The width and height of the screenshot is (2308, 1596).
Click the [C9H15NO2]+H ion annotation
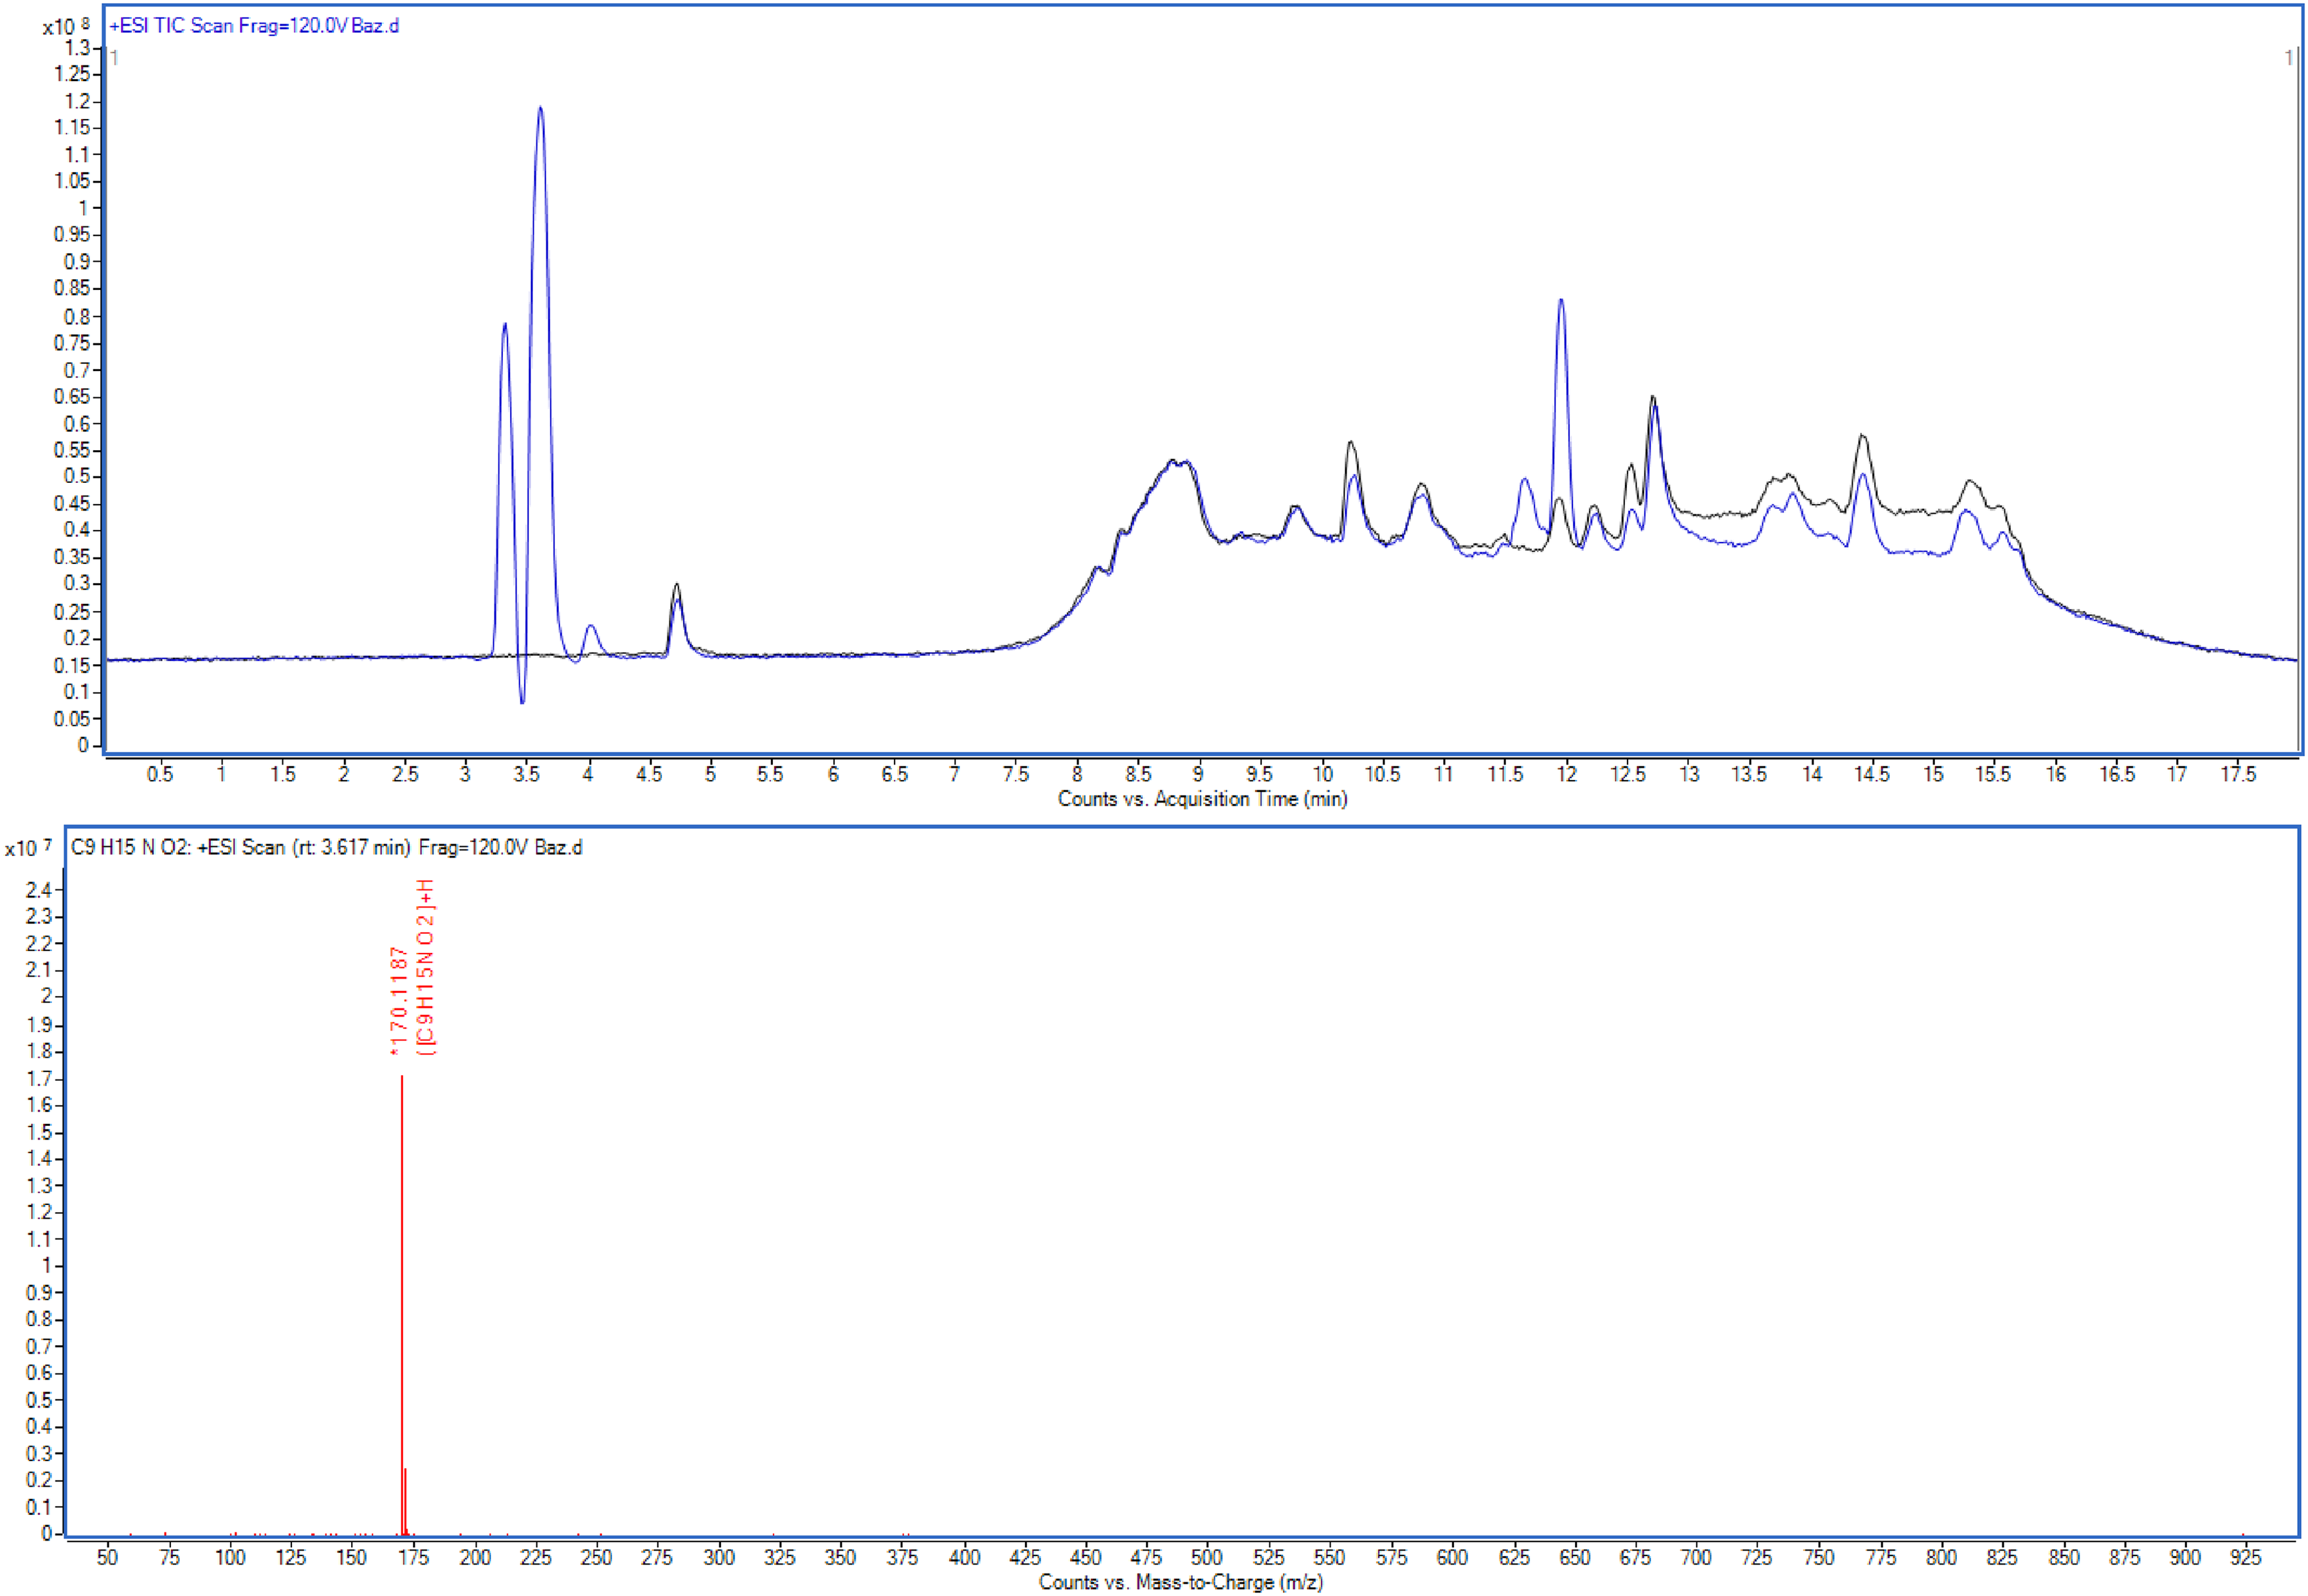426,966
